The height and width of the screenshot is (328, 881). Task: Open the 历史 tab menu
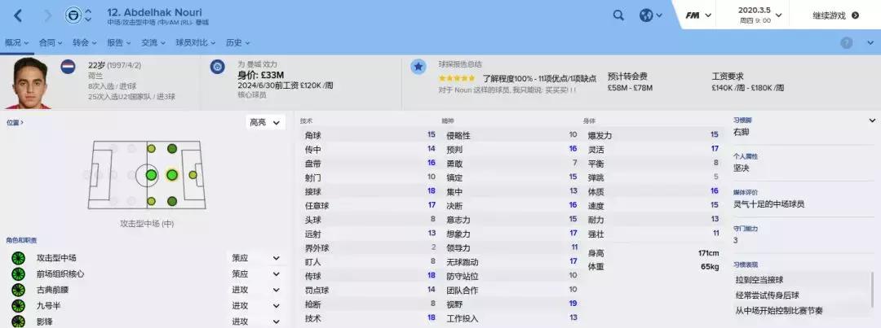238,42
